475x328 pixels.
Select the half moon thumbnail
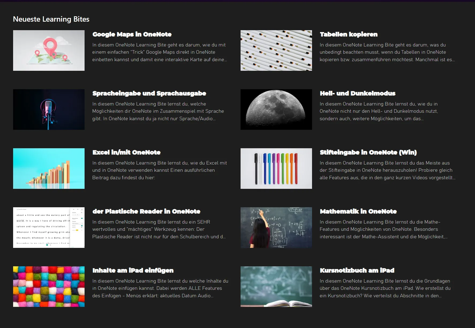[276, 110]
